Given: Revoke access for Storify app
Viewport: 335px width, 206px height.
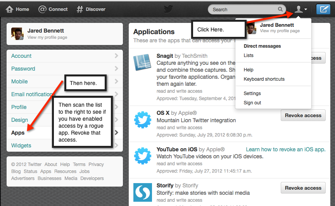Looking at the screenshot, I should tap(303, 188).
